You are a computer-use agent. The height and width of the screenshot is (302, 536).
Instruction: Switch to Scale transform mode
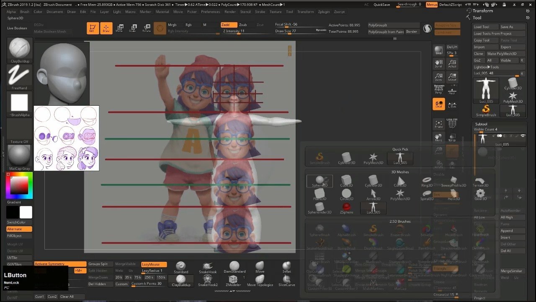click(133, 28)
